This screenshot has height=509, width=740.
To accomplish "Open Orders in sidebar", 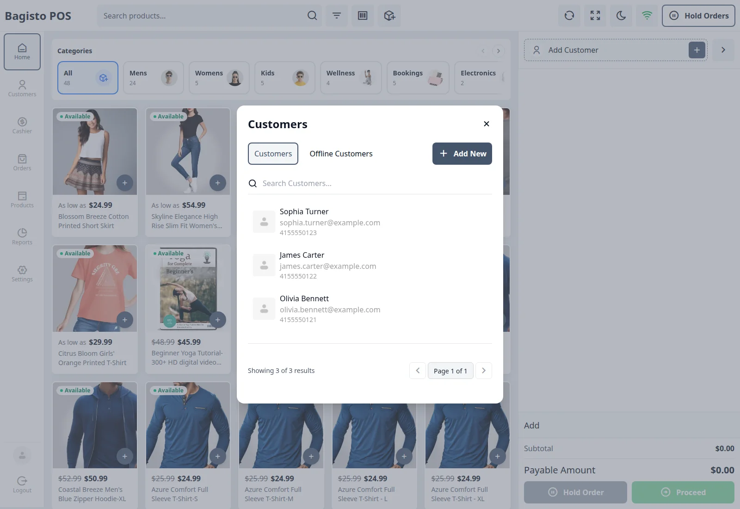I will click(x=22, y=162).
